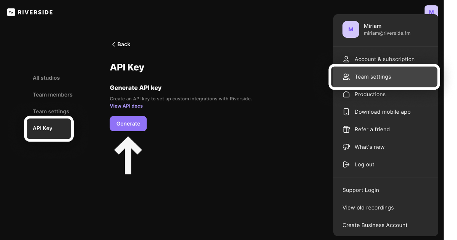457x240 pixels.
Task: Click the megaphone icon for What's new
Action: (x=346, y=147)
